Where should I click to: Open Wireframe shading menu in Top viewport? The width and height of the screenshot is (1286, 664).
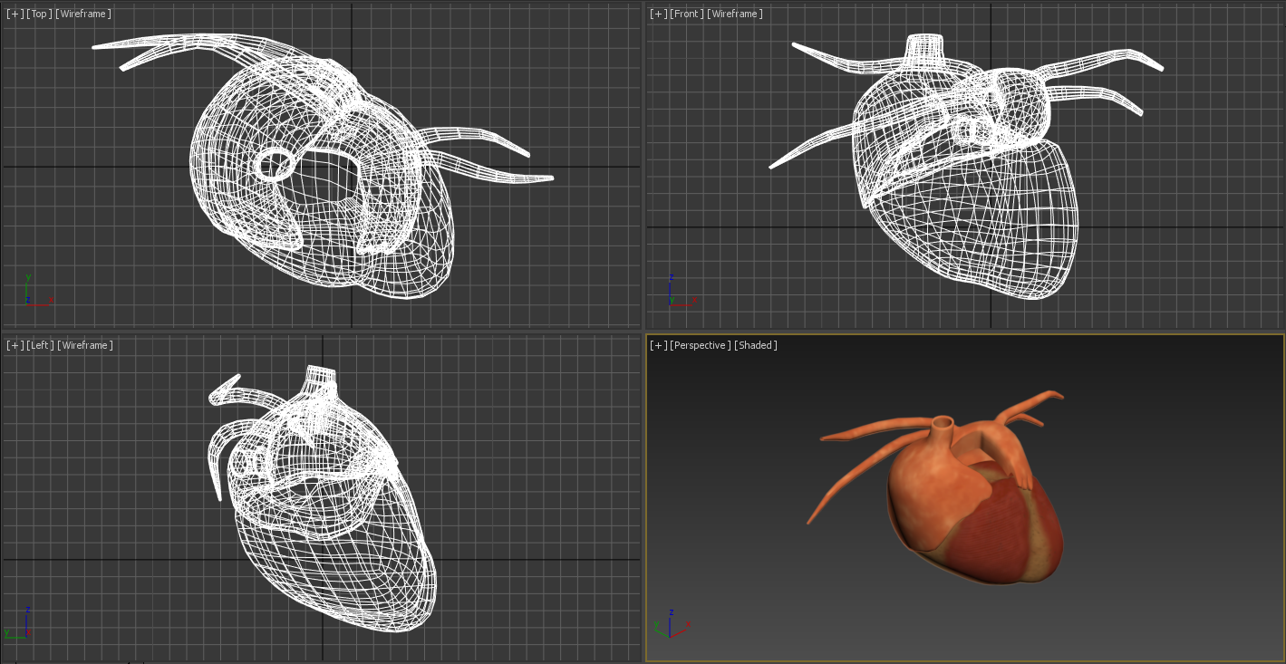[85, 14]
